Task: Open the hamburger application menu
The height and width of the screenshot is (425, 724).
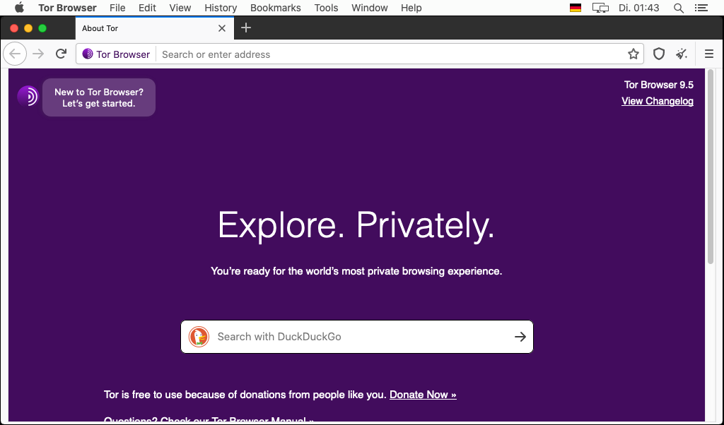Action: coord(709,54)
